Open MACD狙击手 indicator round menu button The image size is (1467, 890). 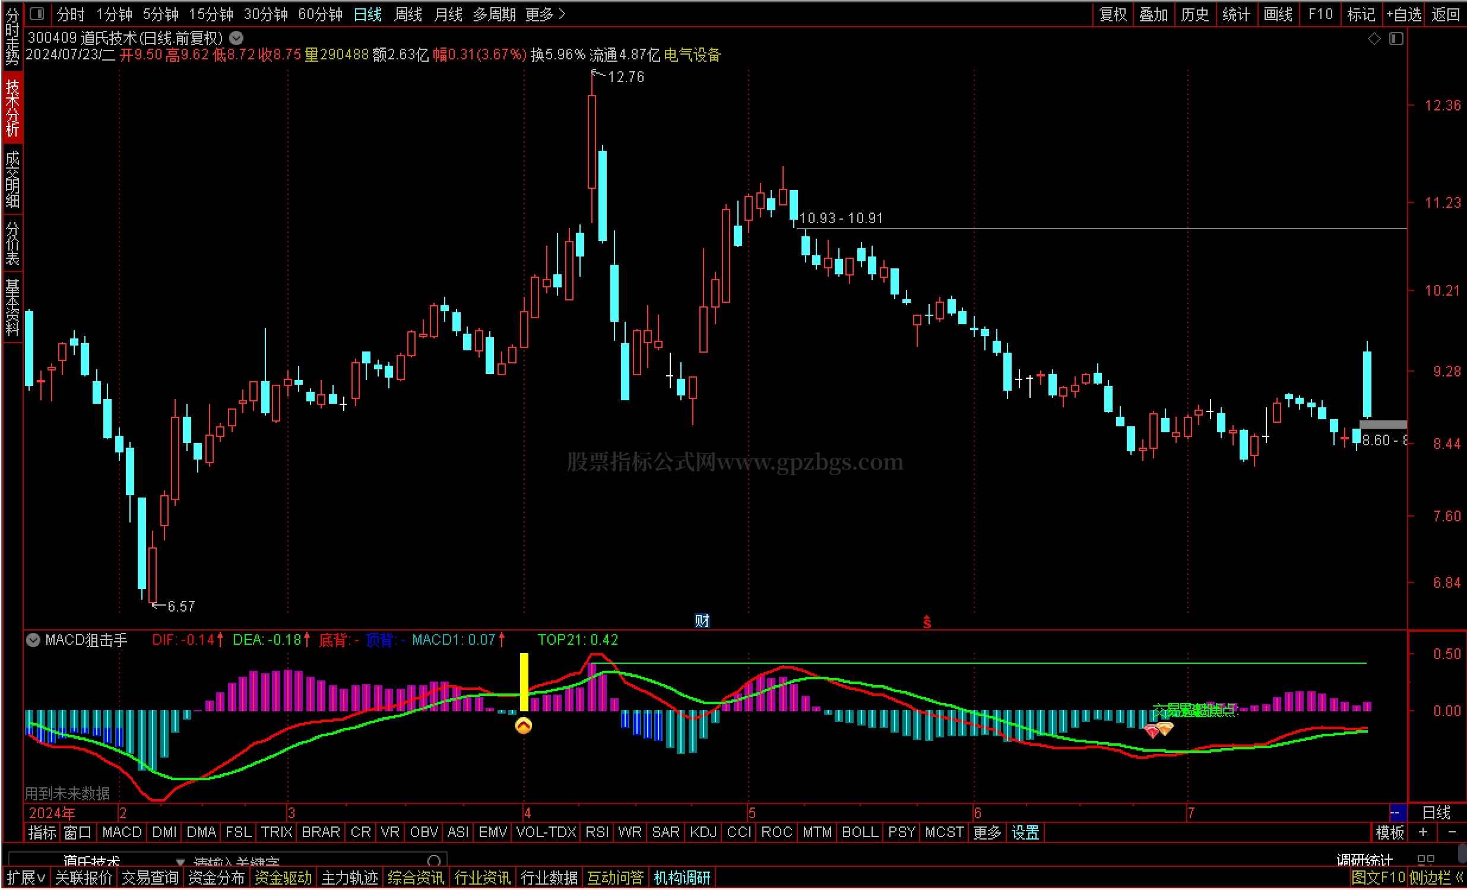coord(33,640)
